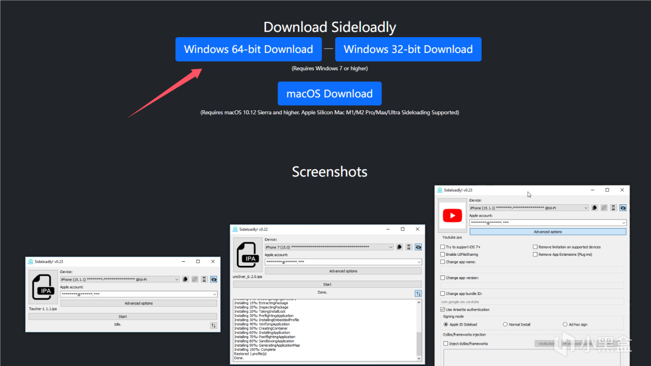Click log line Installing 40%: VerifyingApplication
The width and height of the screenshot is (651, 366).
[x=262, y=324]
